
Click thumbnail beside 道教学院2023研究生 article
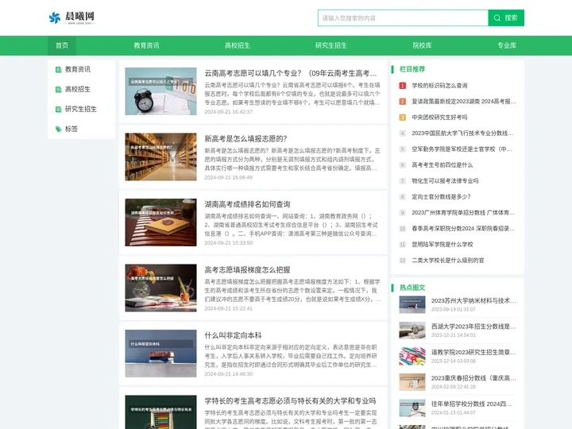pyautogui.click(x=412, y=357)
